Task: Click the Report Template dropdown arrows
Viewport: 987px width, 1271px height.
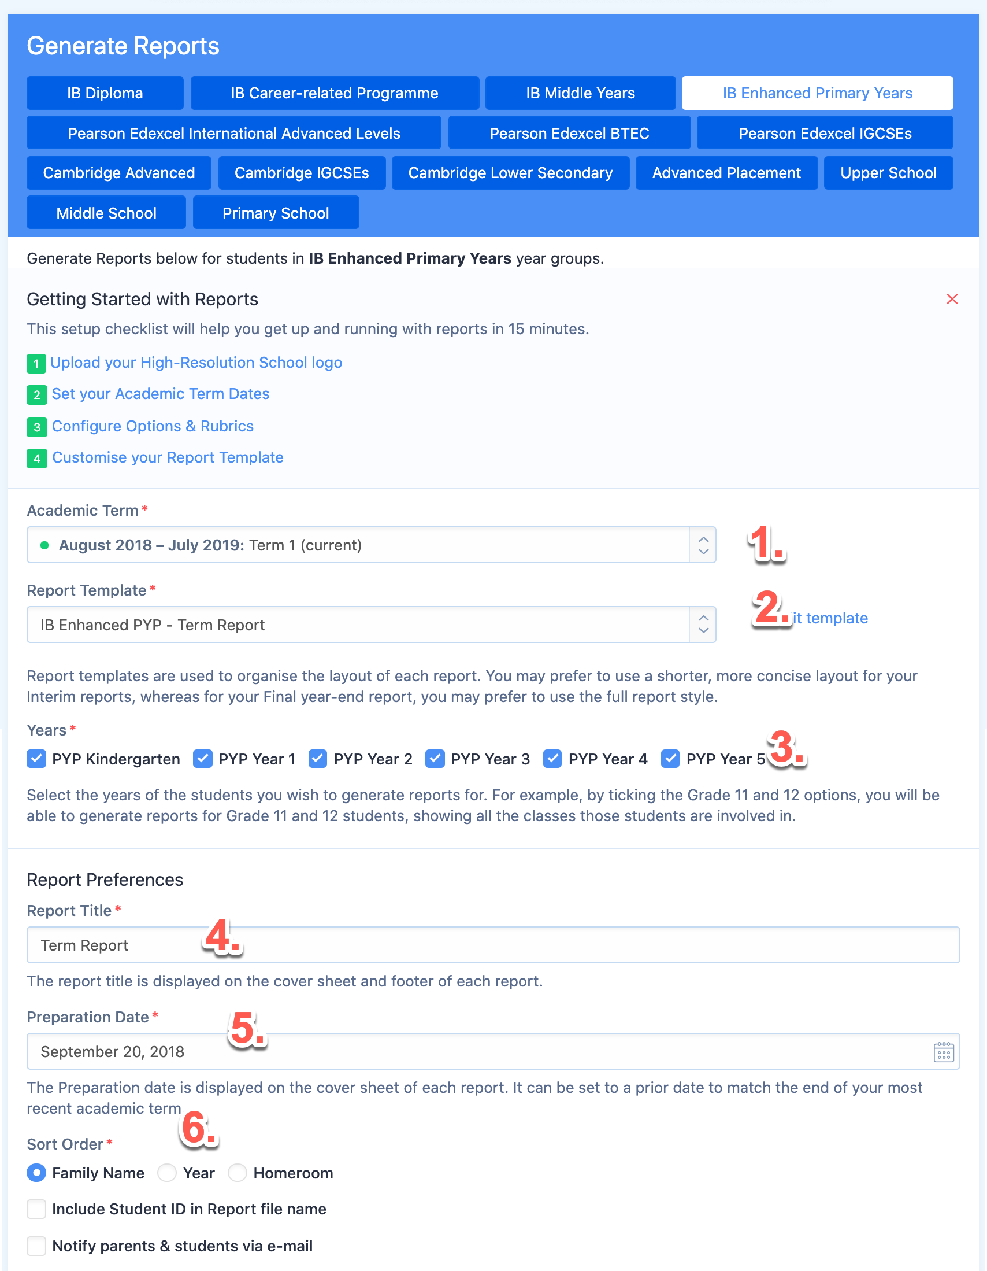Action: [703, 625]
